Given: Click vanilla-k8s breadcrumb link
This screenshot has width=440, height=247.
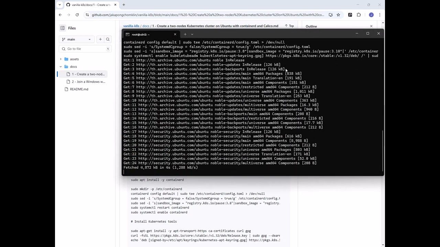Looking at the screenshot, I should coord(131,26).
